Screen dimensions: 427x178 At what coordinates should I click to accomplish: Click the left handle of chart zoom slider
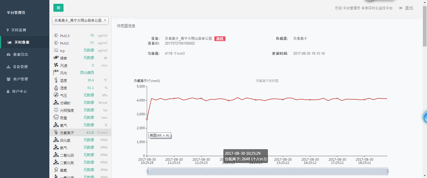pyautogui.click(x=148, y=171)
